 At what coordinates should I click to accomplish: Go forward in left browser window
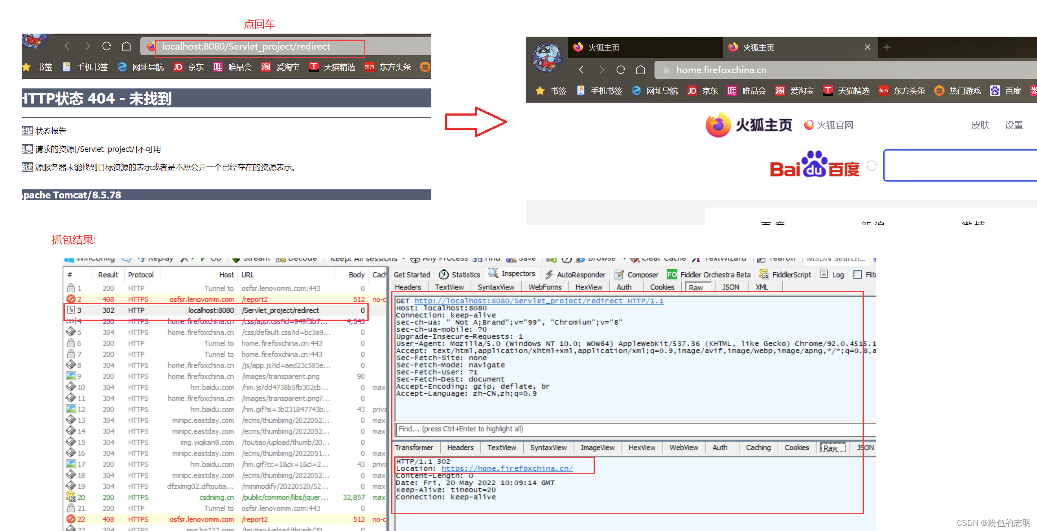(x=87, y=46)
